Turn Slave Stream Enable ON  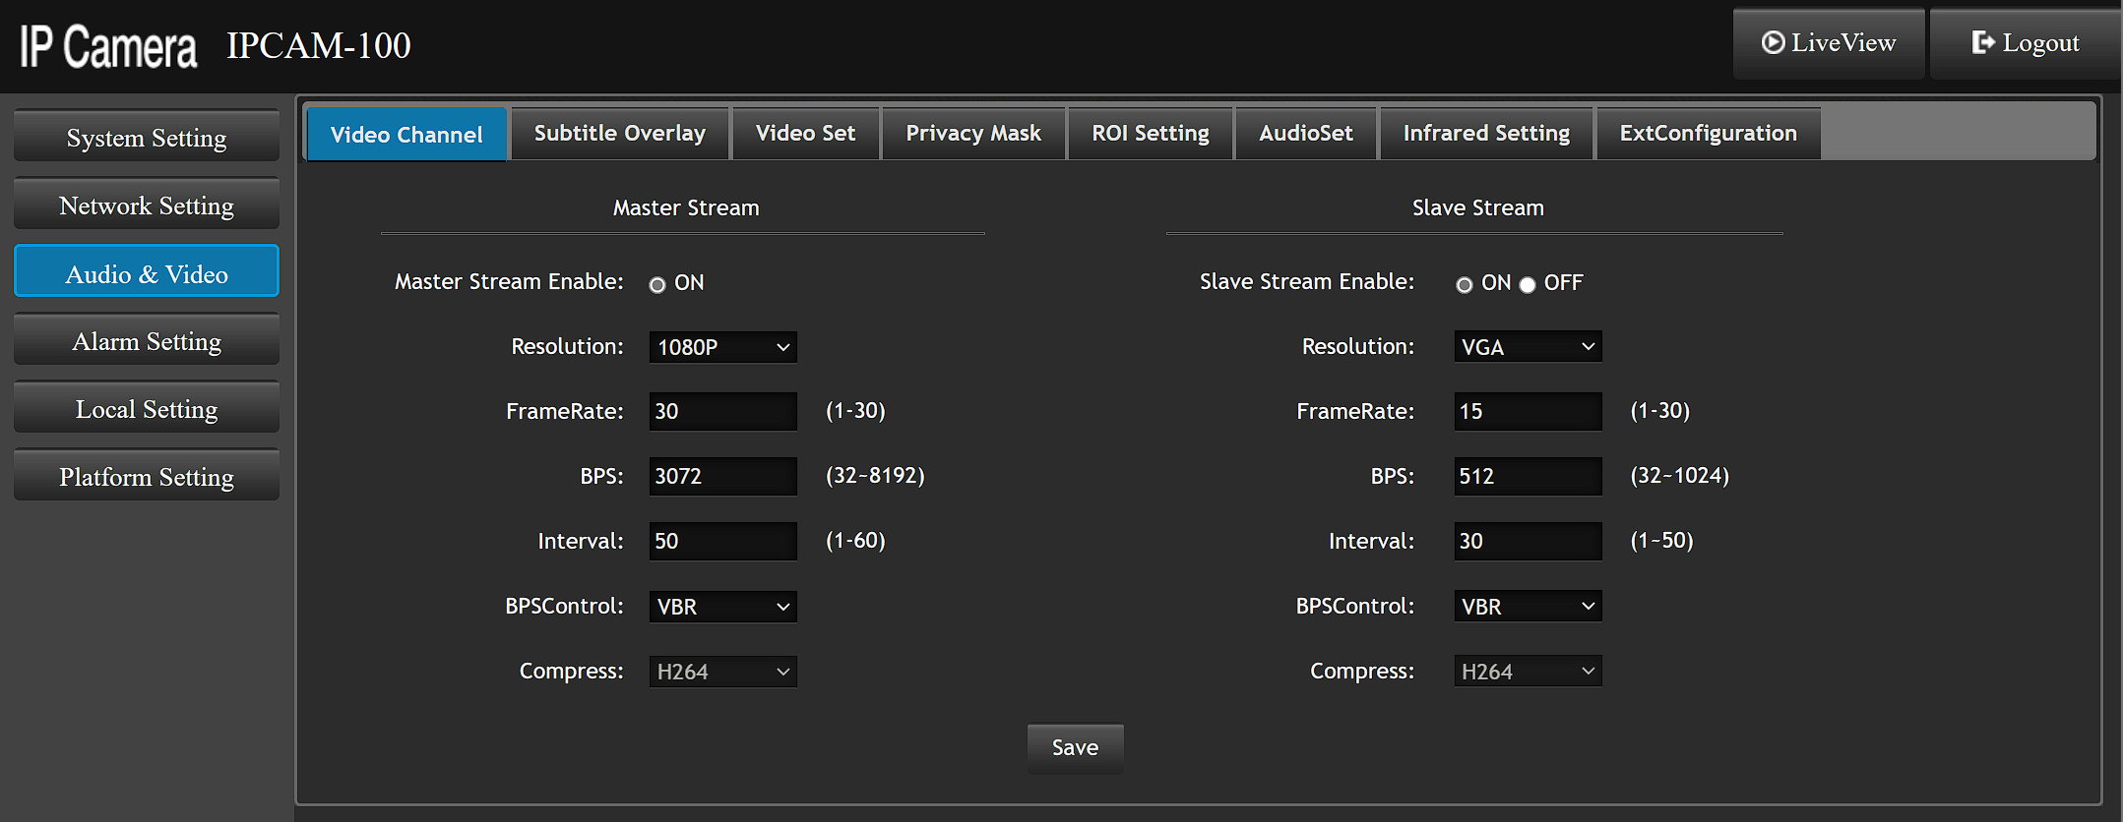1465,285
